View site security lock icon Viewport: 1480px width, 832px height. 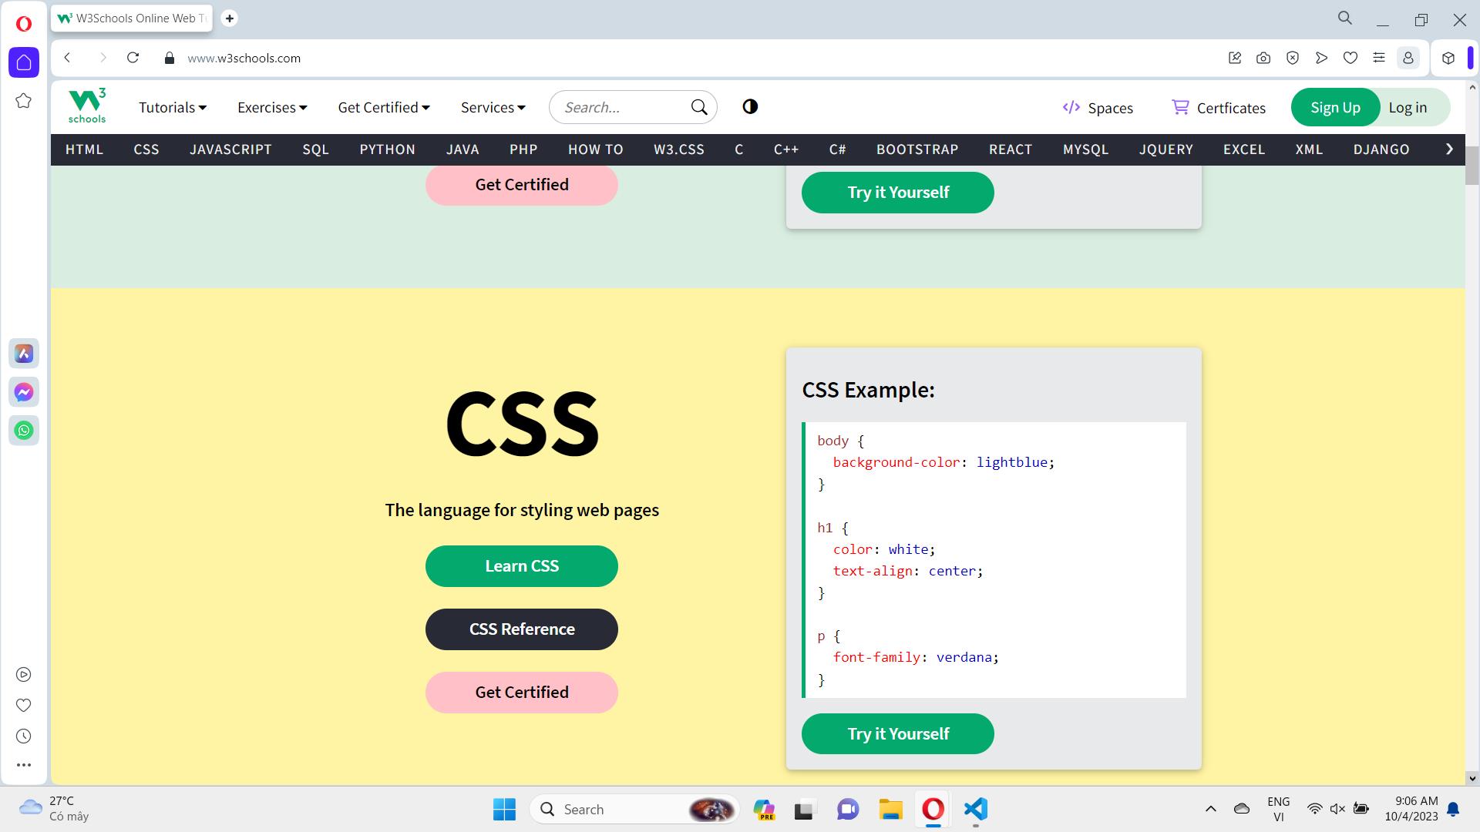[x=170, y=59]
